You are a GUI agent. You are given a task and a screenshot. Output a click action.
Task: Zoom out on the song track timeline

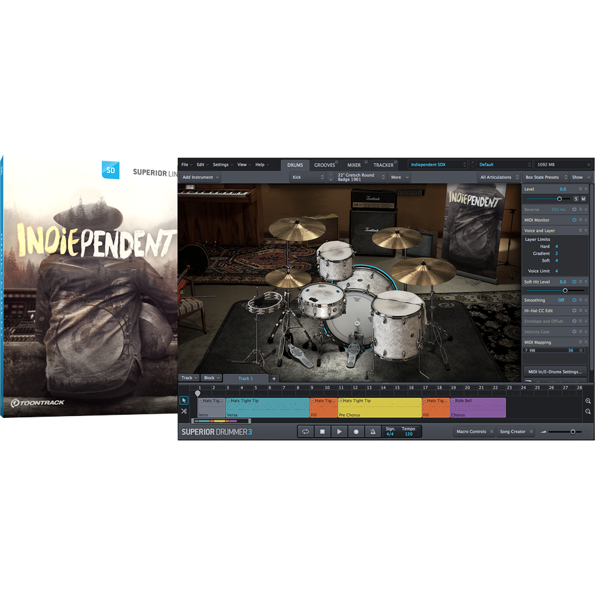(587, 411)
